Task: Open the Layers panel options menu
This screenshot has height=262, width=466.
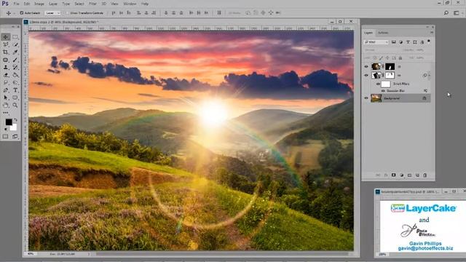Action: point(432,33)
